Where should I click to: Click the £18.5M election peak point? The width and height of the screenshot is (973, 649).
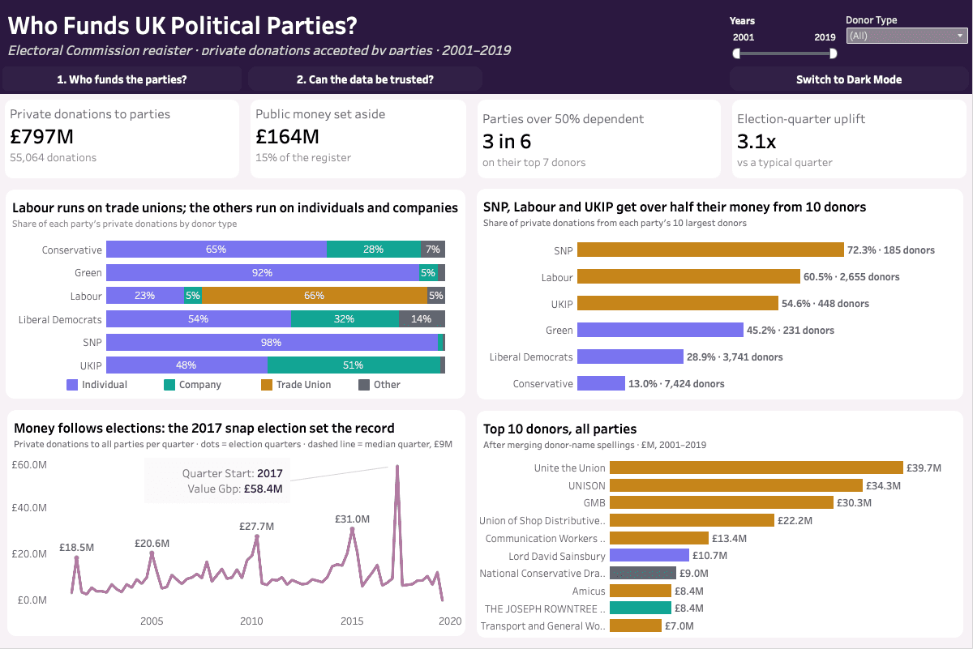pos(77,557)
